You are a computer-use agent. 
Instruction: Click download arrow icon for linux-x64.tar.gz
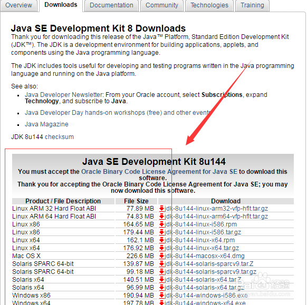[161, 248]
